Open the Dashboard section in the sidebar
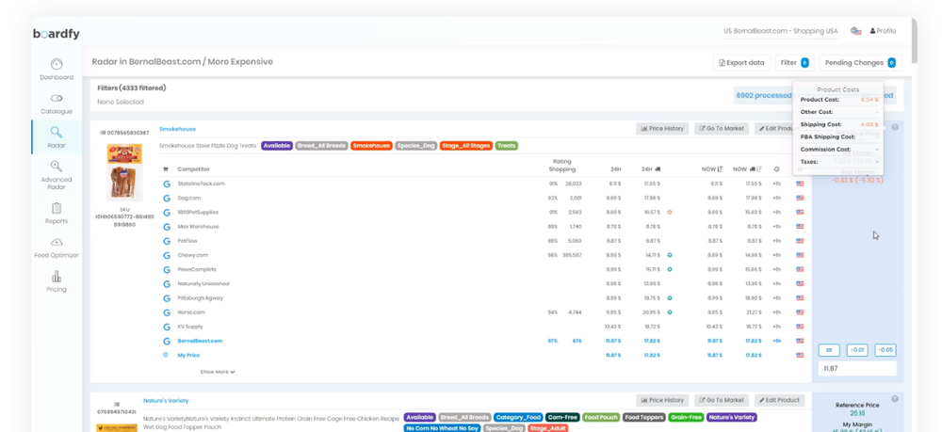942x432 pixels. point(57,69)
